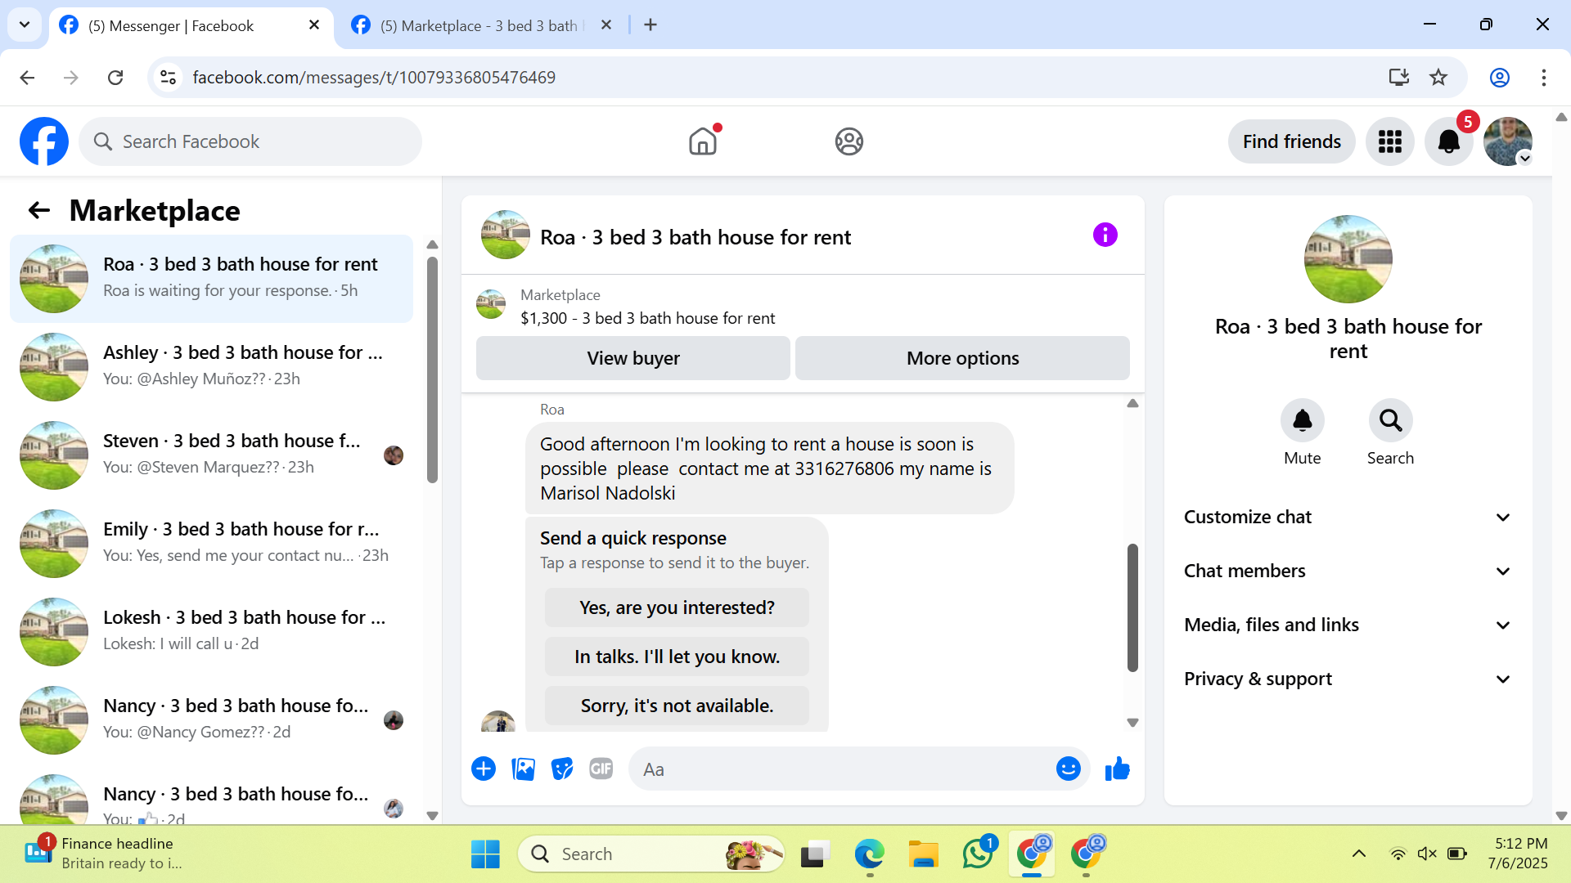1571x883 pixels.
Task: Attach a photo file to message
Action: point(523,769)
